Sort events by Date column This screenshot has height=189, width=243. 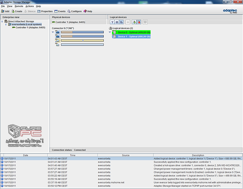tap(25, 155)
